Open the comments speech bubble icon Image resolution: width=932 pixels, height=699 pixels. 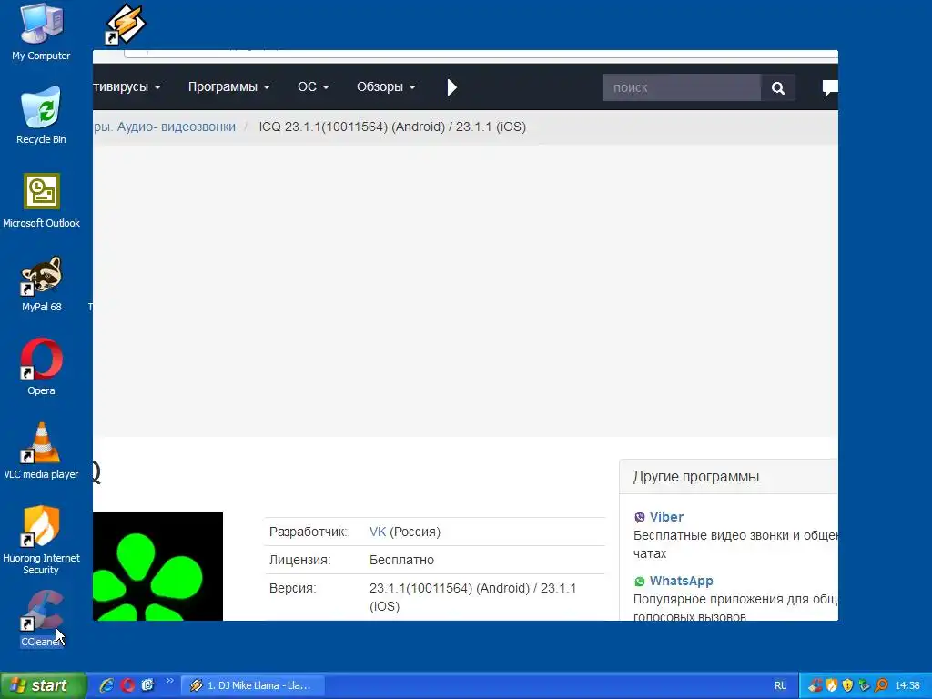pyautogui.click(x=830, y=88)
